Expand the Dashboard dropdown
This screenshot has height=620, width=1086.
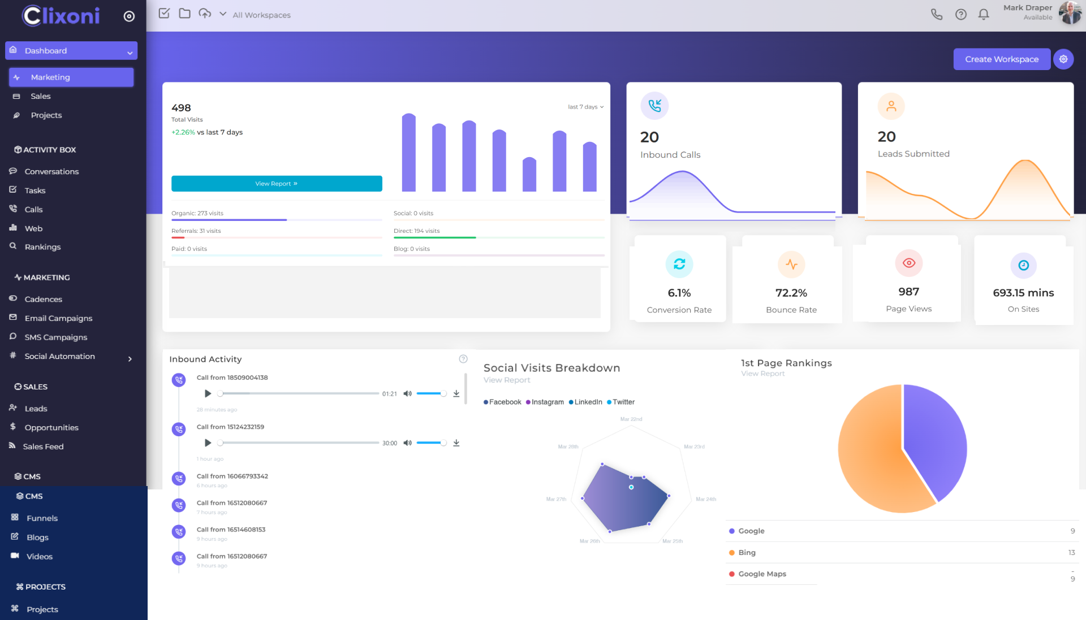(71, 50)
